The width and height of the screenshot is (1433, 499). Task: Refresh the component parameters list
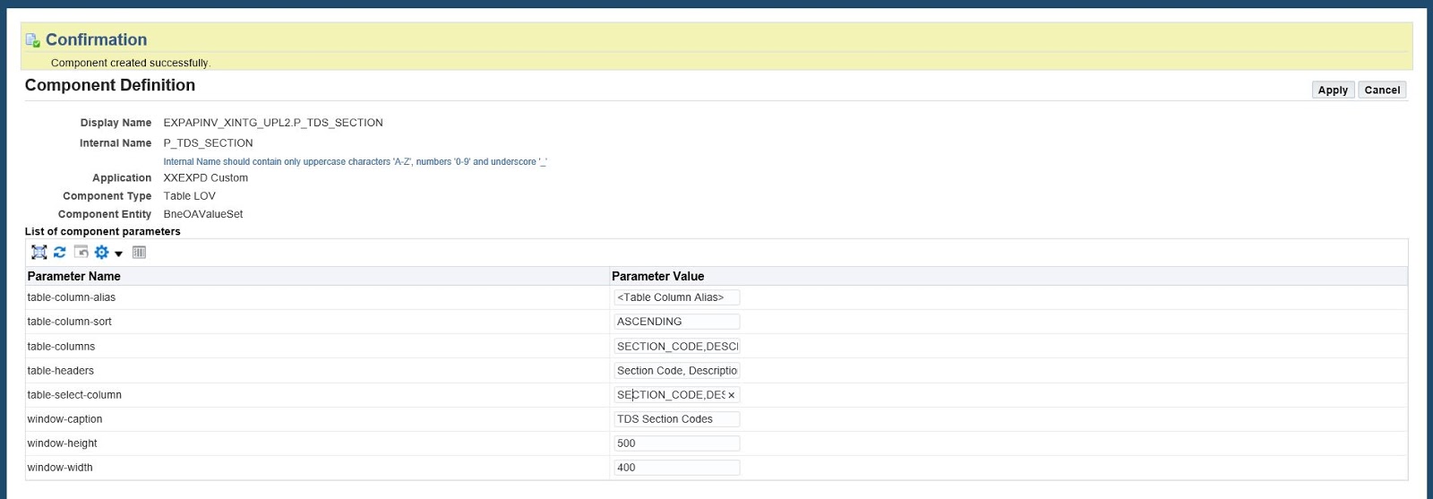click(60, 253)
